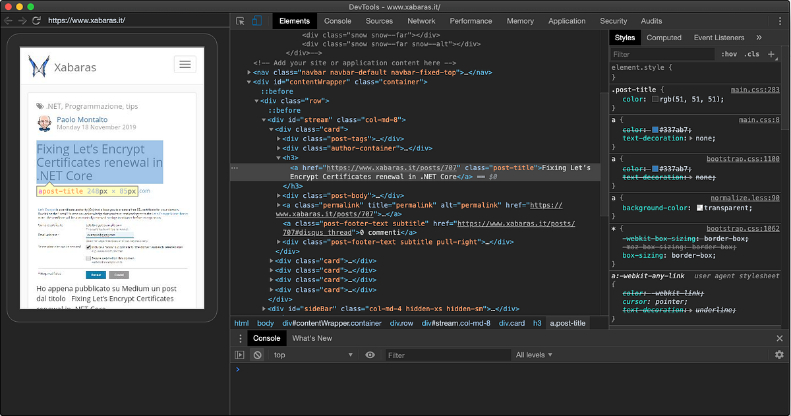Activate the inspect element picker icon
Screen dimensions: 791x416
pos(241,21)
